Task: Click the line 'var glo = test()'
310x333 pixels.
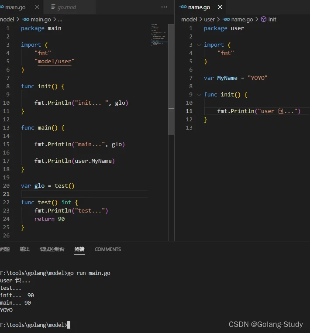Action: [x=48, y=186]
